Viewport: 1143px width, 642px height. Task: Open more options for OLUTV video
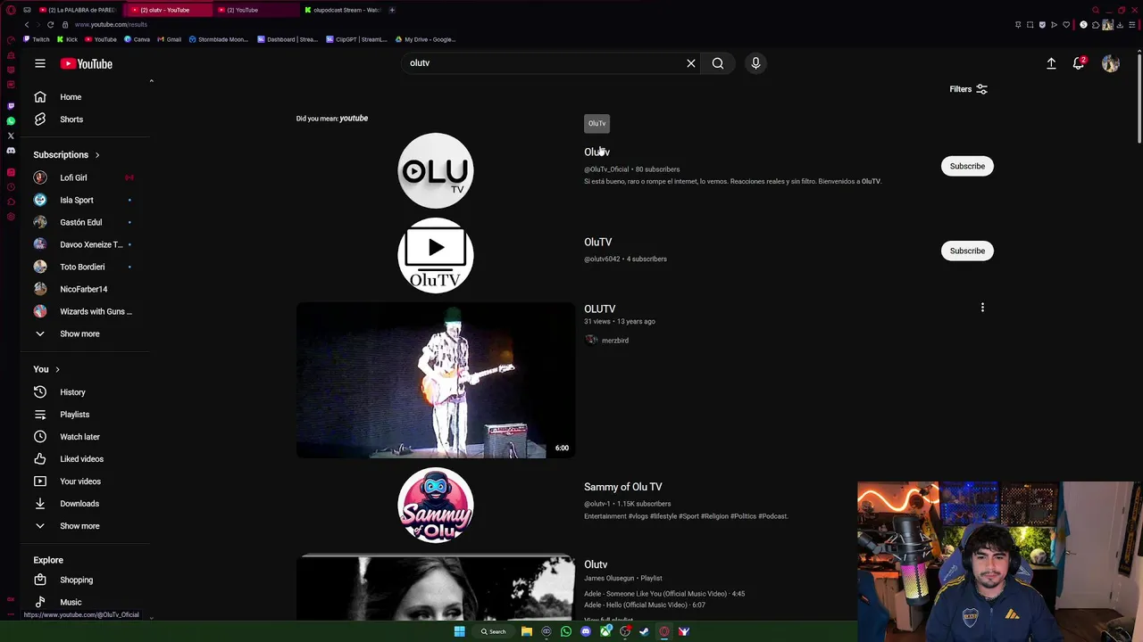point(982,308)
